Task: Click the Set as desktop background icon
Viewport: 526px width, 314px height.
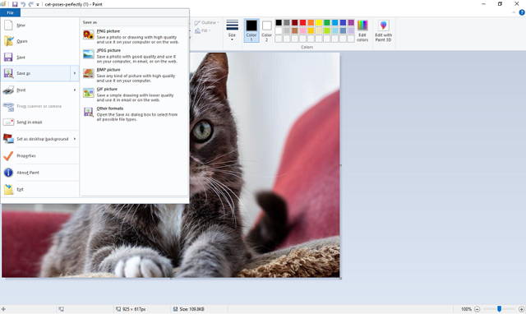Action: click(x=8, y=139)
